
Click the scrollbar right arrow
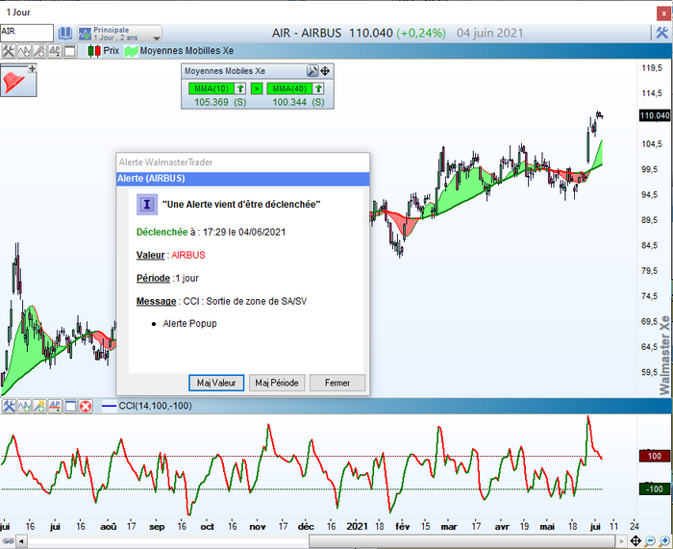(x=621, y=541)
